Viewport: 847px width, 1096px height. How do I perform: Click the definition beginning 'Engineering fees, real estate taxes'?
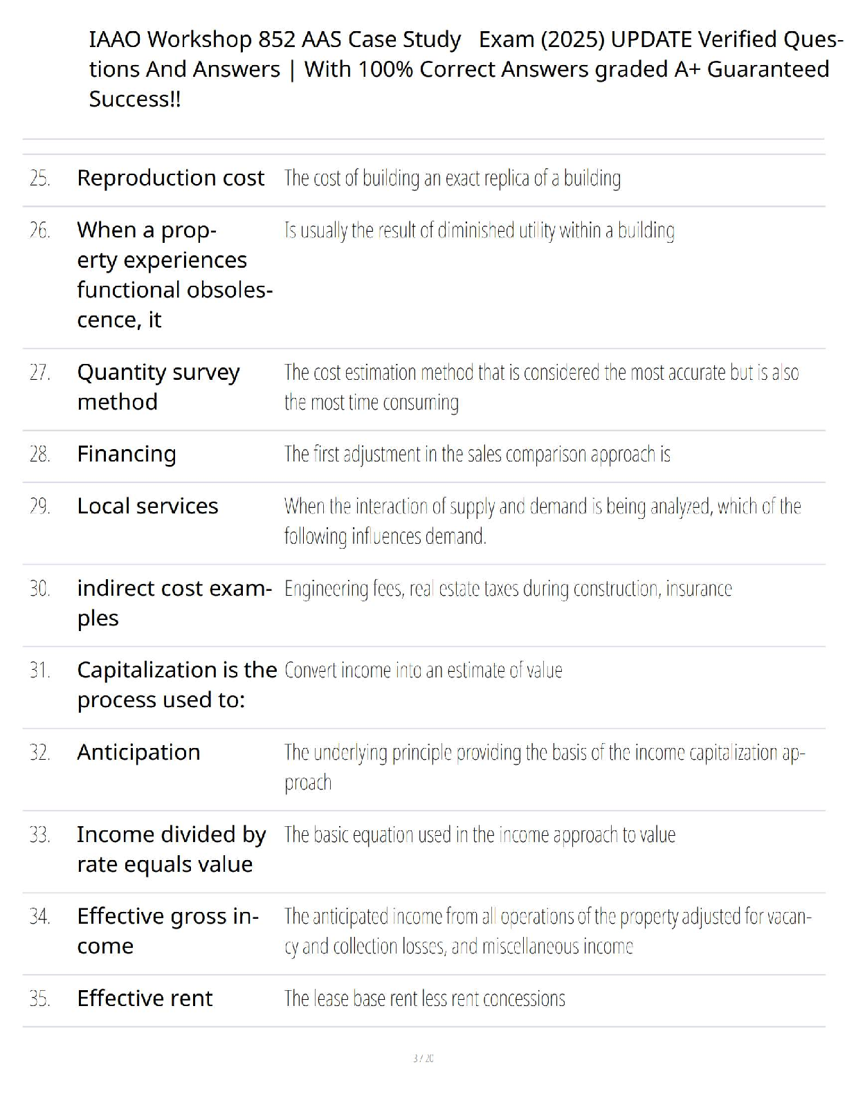[507, 589]
